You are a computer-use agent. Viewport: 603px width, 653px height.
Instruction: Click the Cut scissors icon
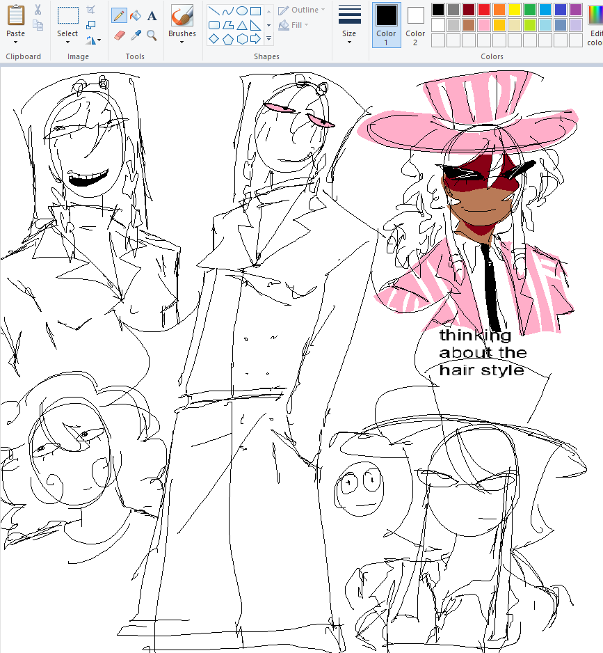pos(38,9)
